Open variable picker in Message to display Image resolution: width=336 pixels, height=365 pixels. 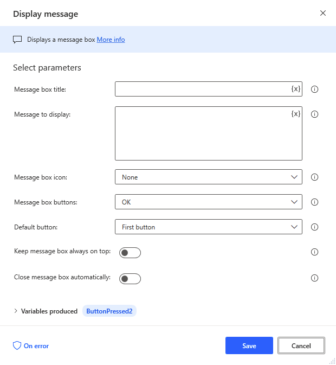point(295,114)
